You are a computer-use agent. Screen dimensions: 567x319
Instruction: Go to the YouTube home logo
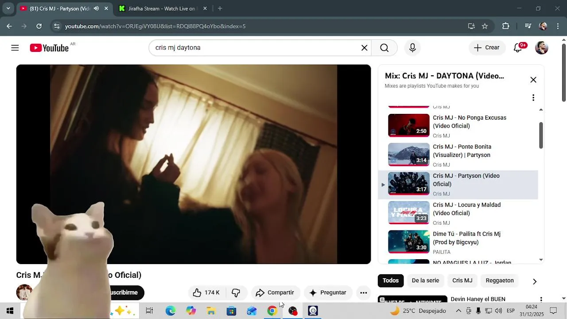click(49, 48)
